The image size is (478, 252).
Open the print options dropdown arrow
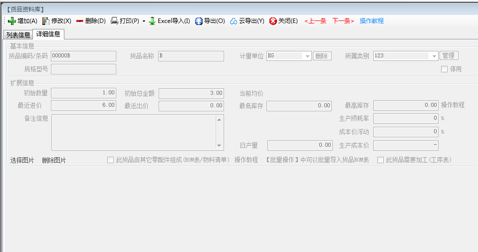point(144,21)
